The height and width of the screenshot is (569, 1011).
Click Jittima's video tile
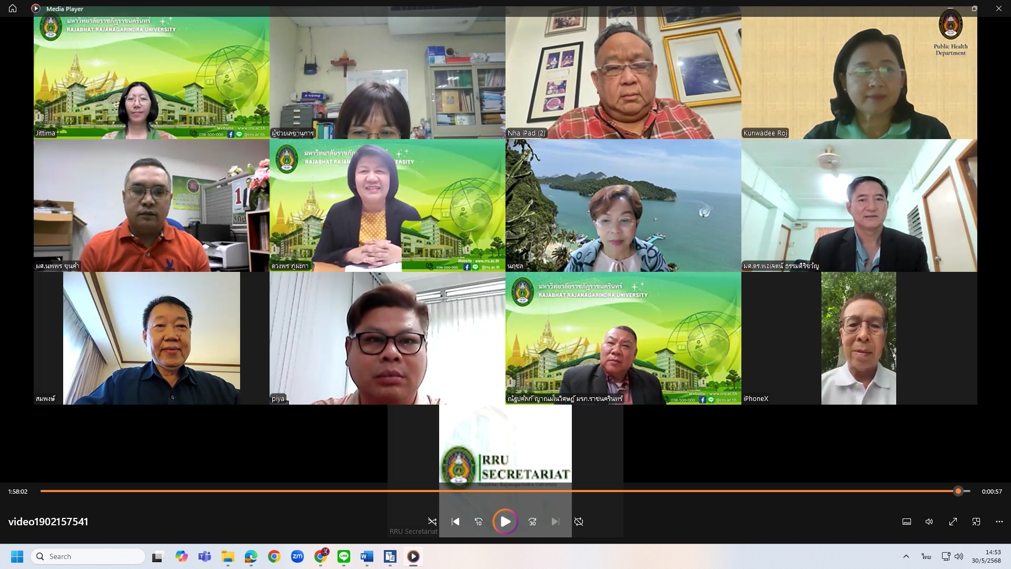pyautogui.click(x=152, y=73)
